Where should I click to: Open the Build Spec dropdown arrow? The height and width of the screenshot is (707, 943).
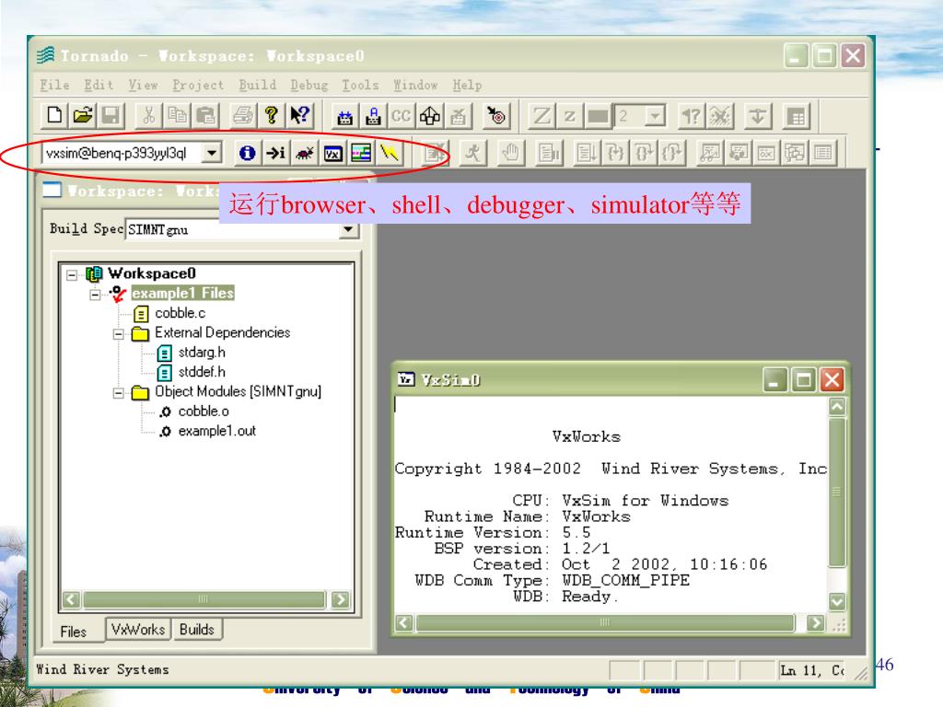[348, 229]
